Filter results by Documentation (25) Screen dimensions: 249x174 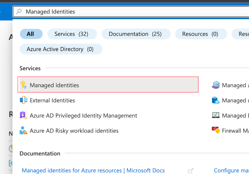coord(135,34)
